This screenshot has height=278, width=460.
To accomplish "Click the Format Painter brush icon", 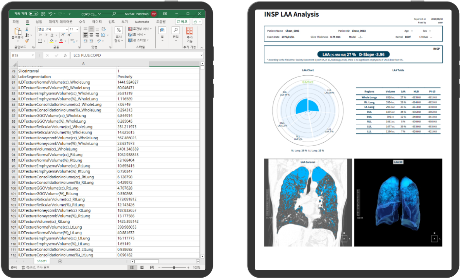I will pos(27,41).
